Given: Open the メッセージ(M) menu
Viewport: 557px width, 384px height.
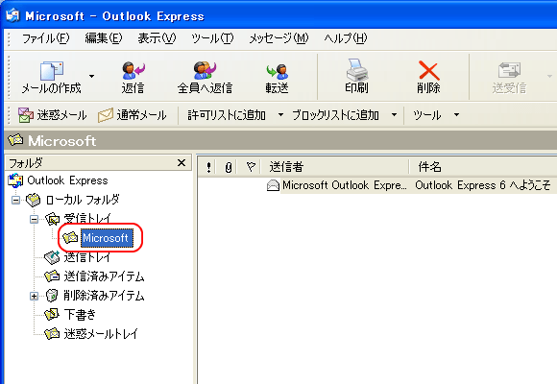Looking at the screenshot, I should (x=278, y=38).
